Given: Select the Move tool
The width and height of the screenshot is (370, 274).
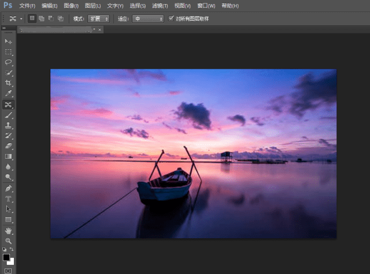Looking at the screenshot, I should click(x=8, y=42).
